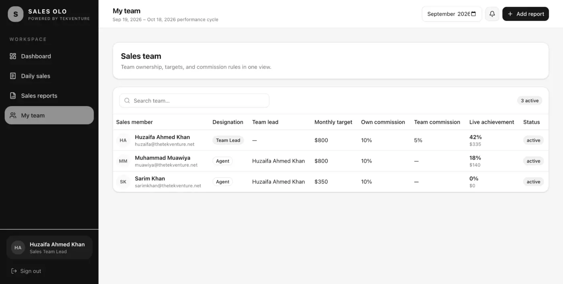Click the Status column header
Viewport: 563px width, 284px height.
(x=531, y=122)
